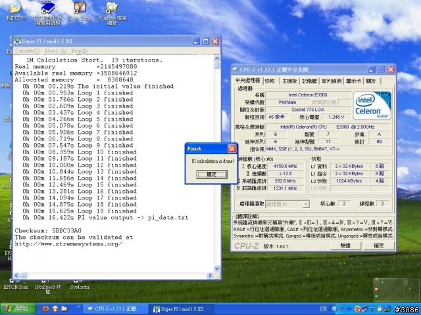Click the Wolfdale code name field

click(x=287, y=102)
